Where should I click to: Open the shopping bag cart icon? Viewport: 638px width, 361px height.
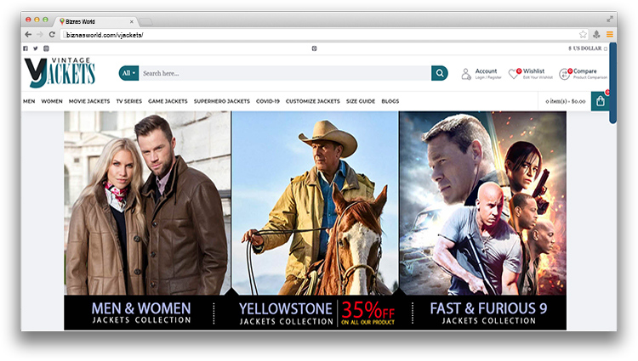[601, 101]
